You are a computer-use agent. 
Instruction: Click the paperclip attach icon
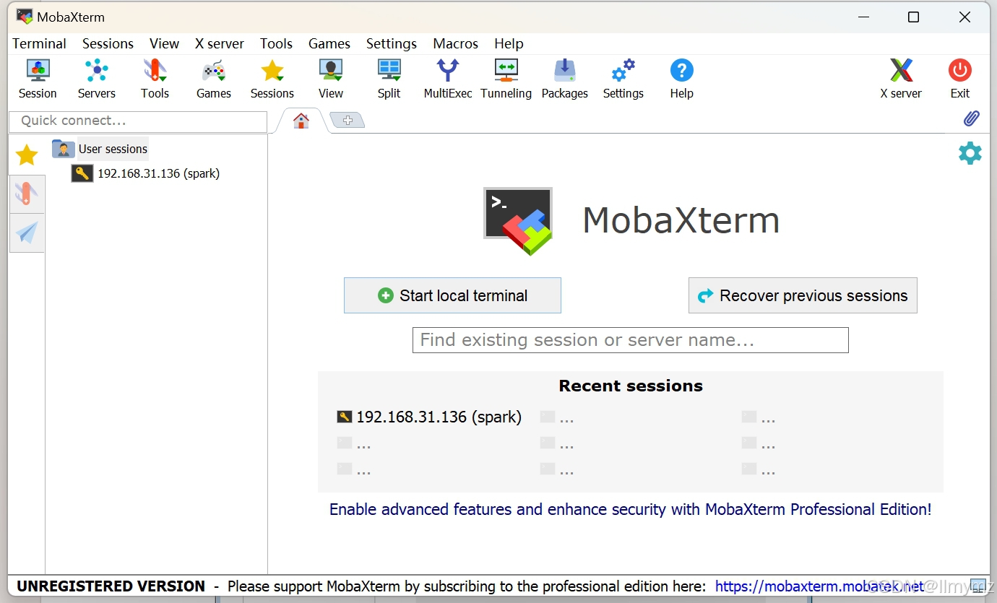[972, 118]
